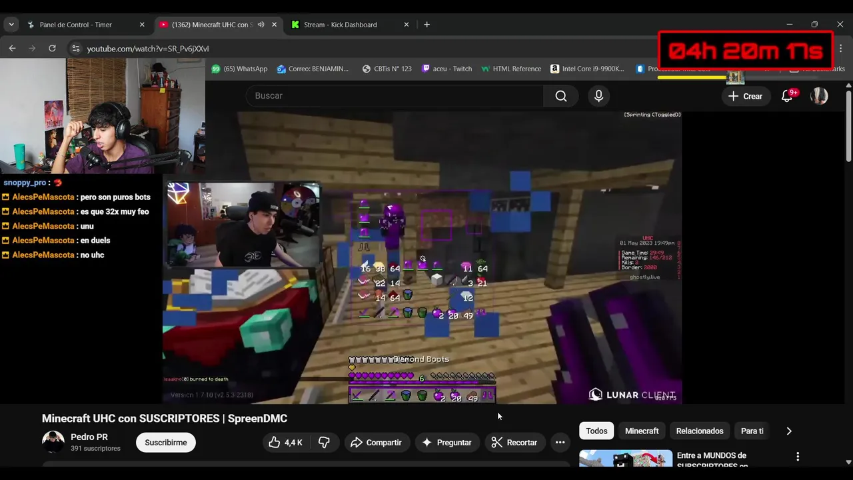Click chat message 'pero son puros bots'
This screenshot has height=480, width=853.
click(115, 197)
